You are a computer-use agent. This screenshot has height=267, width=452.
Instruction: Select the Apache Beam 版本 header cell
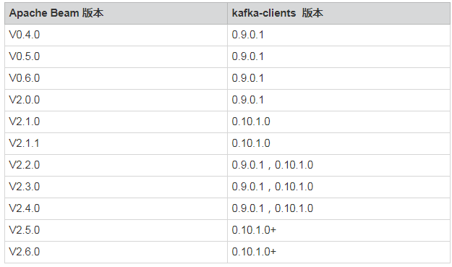pyautogui.click(x=116, y=13)
